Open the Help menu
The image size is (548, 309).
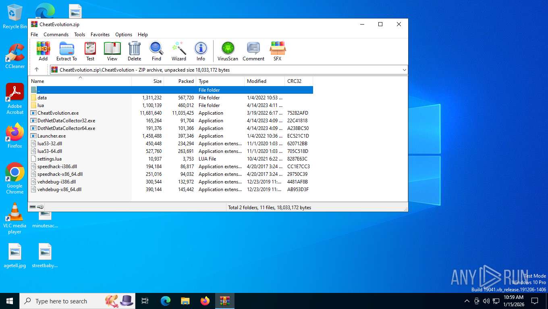point(143,35)
